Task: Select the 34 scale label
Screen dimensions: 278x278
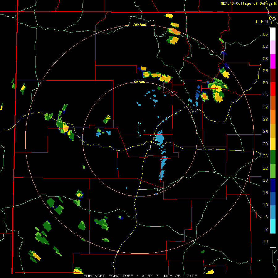Action: pos(265,132)
